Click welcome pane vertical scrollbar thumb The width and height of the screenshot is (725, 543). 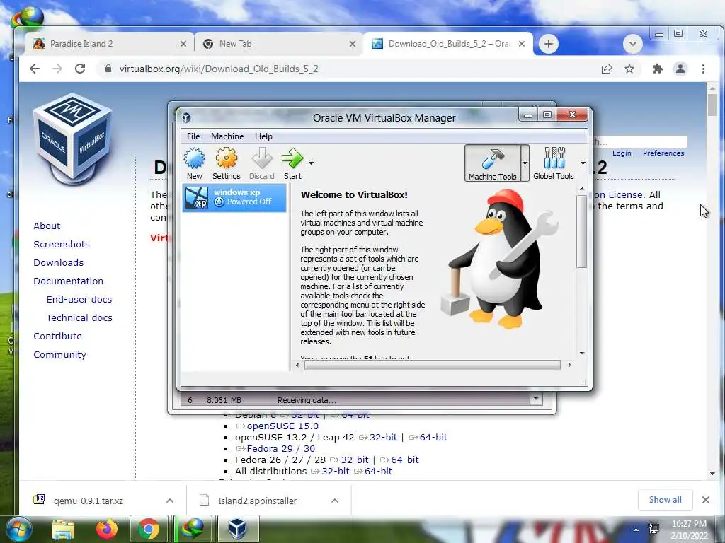tap(582, 231)
